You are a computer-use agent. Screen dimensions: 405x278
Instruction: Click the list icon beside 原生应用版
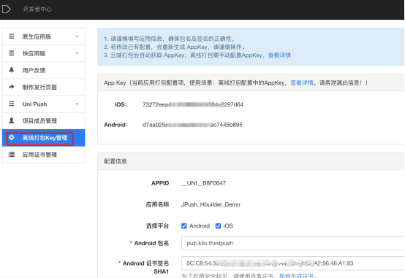click(12, 36)
